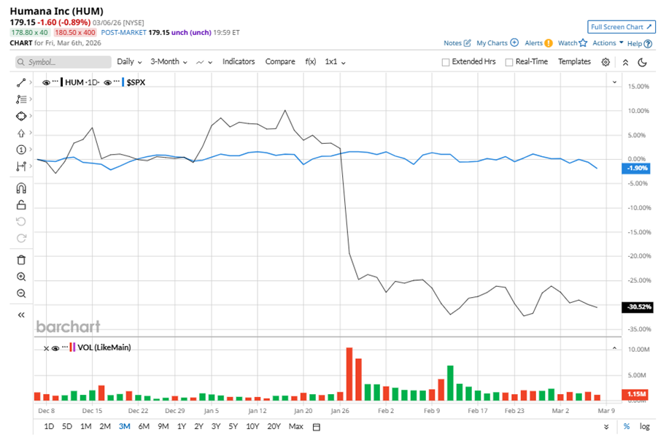Add chart via My Charts plus icon

[x=514, y=43]
